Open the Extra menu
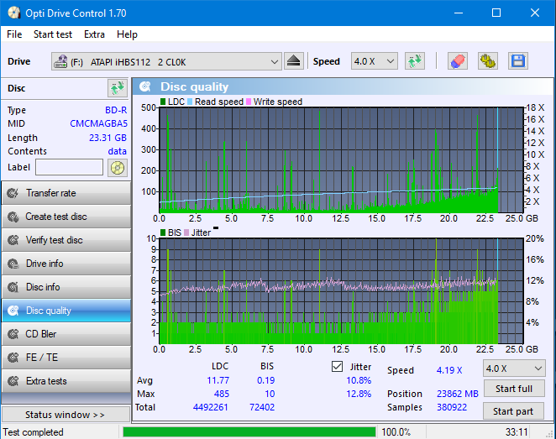Viewport: 556px width, 439px height. 94,34
